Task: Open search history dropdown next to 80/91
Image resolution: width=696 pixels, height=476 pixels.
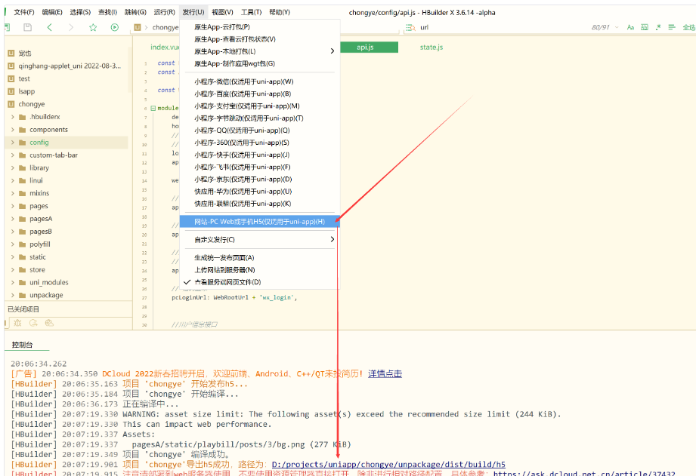Action: pos(617,27)
